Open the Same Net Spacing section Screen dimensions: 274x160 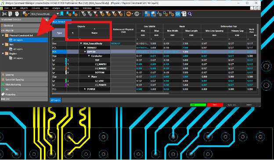[x=24, y=80]
